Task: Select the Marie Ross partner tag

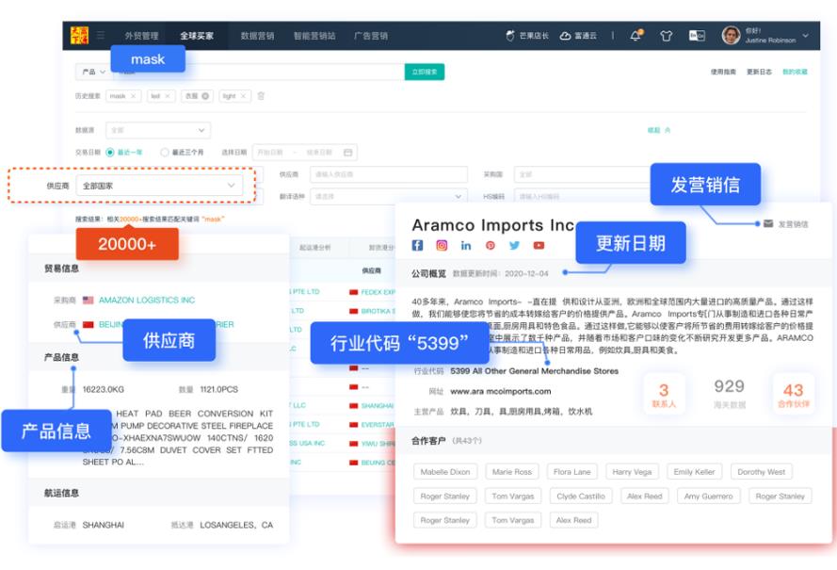Action: [512, 472]
